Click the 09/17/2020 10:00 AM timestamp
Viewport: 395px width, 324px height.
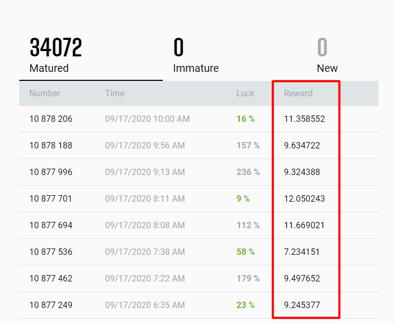click(147, 119)
